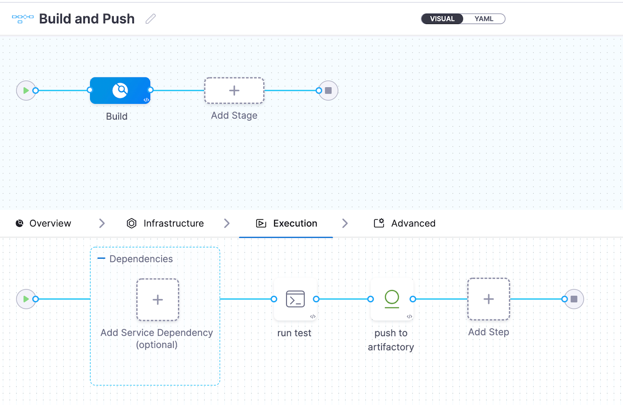
Task: Select the Build stage node
Action: (120, 91)
